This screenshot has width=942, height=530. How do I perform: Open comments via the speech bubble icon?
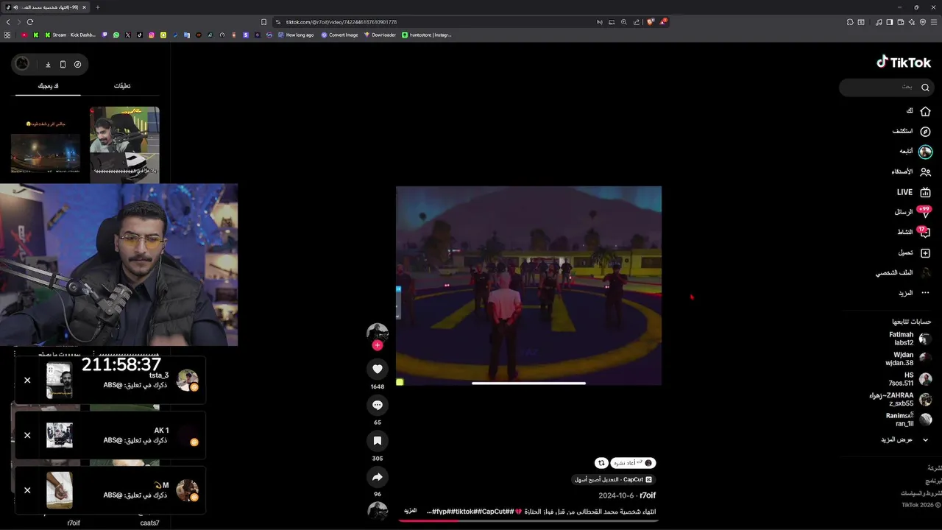pyautogui.click(x=378, y=405)
